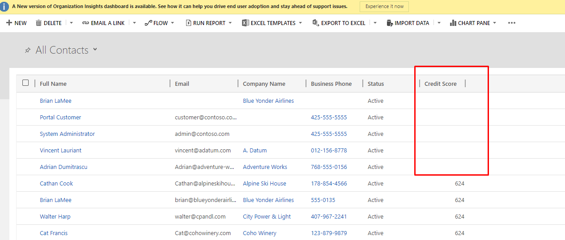Expand the dropdown arrow next to Delete

point(71,23)
